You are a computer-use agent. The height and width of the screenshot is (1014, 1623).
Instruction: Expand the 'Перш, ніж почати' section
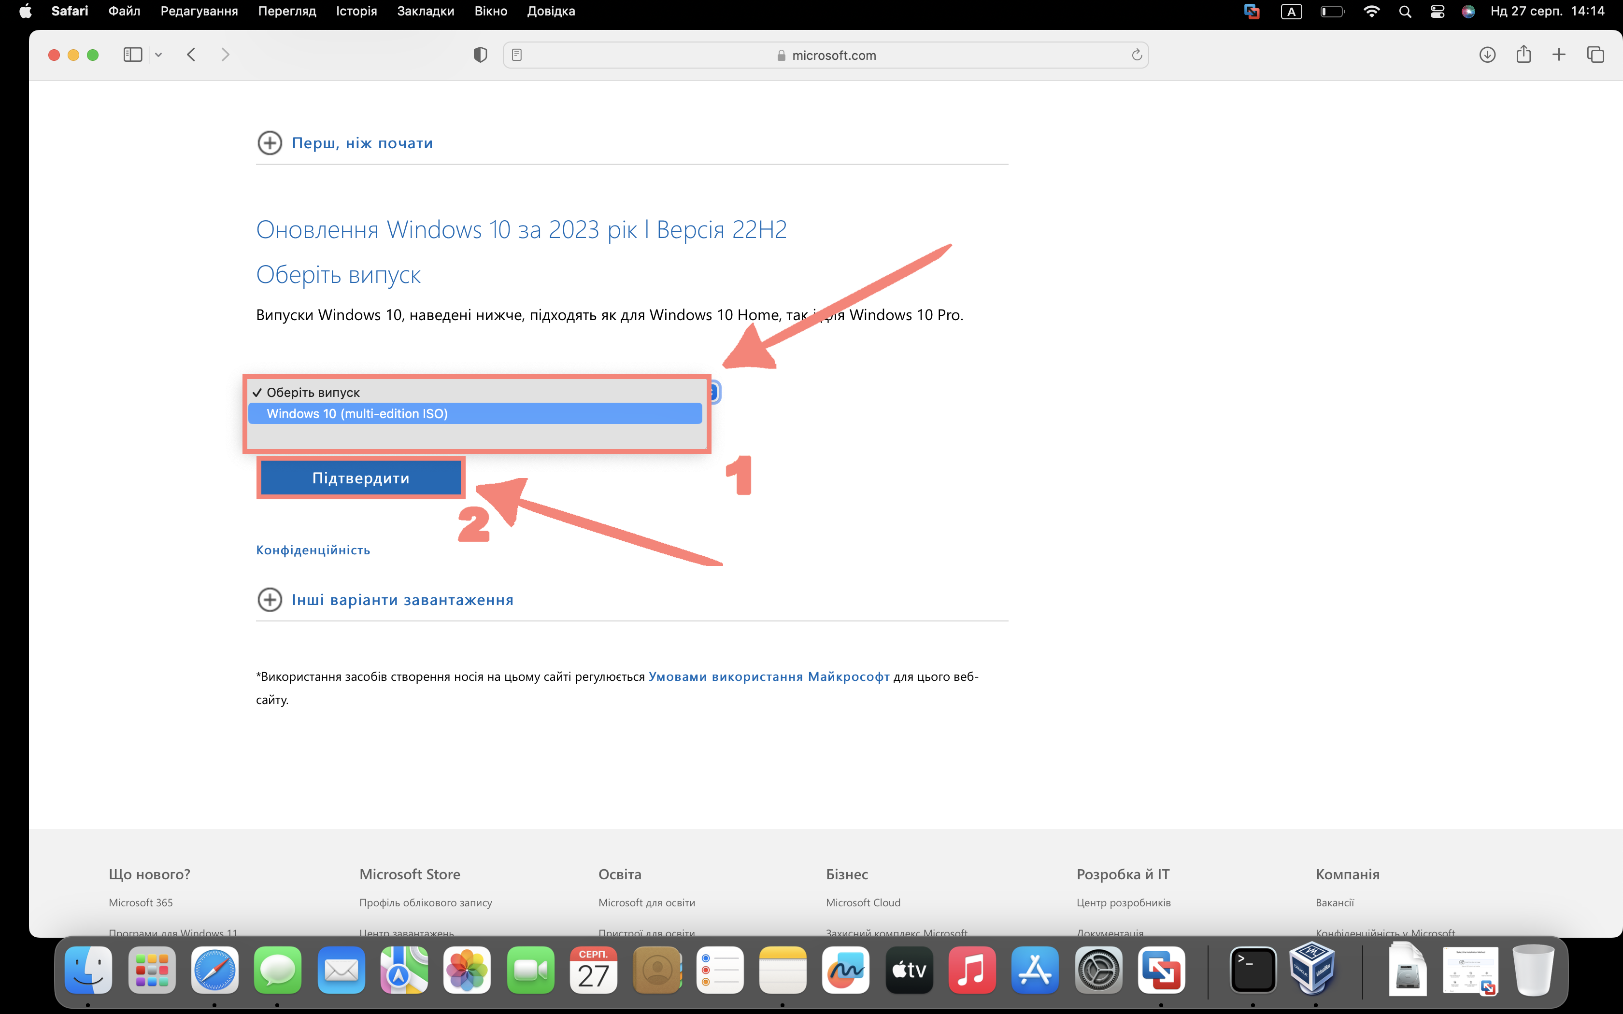[345, 143]
